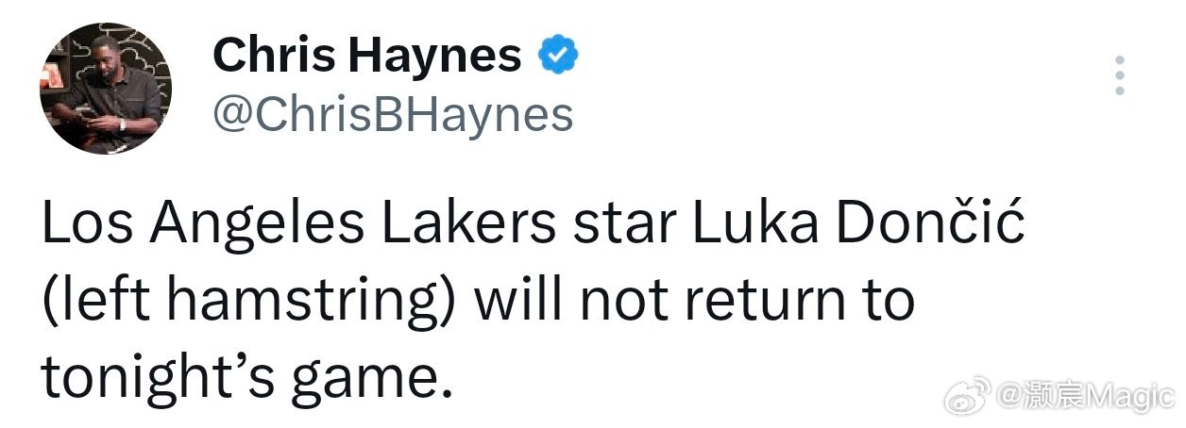This screenshot has width=1186, height=428.
Task: Open Chris Haynes' profile avatar
Action: tap(106, 90)
